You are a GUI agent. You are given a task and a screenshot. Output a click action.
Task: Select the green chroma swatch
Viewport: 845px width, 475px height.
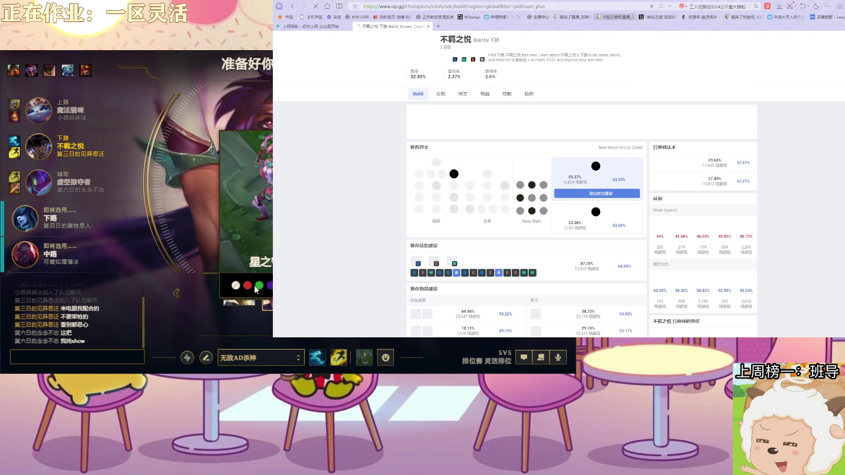click(x=259, y=285)
